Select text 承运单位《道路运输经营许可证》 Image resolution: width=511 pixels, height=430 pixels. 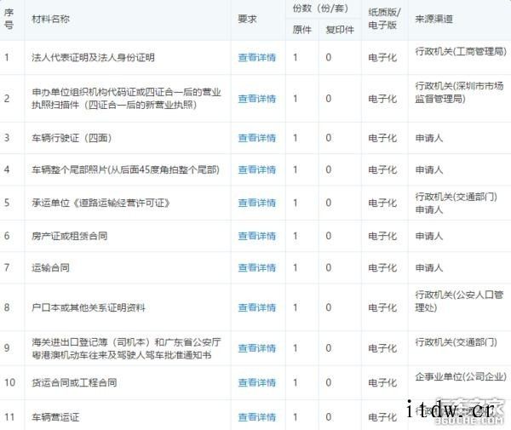[x=101, y=203]
